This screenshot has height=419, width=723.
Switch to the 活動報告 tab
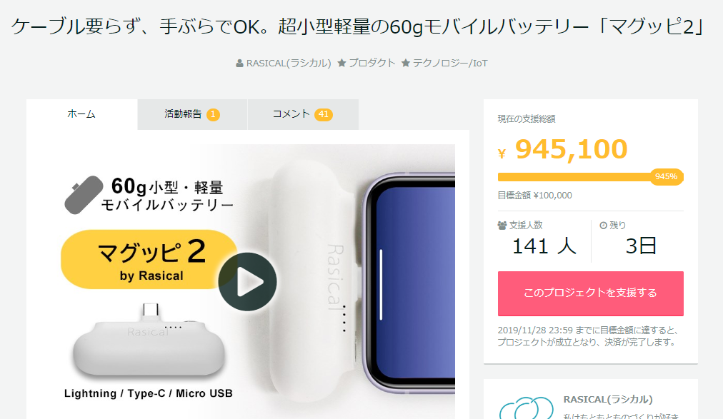(x=192, y=114)
